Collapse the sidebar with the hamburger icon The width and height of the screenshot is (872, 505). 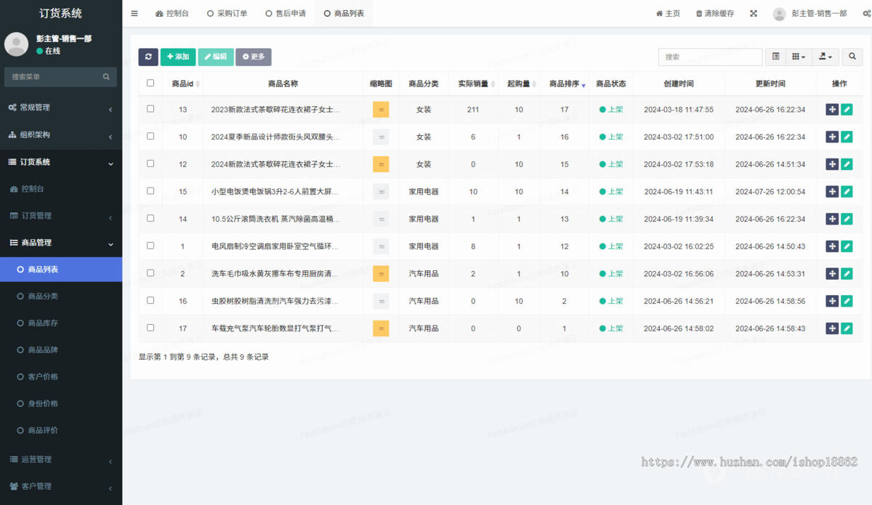point(134,12)
